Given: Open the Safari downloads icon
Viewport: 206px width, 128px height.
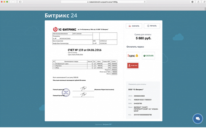Looking at the screenshot, I should 192,2.
